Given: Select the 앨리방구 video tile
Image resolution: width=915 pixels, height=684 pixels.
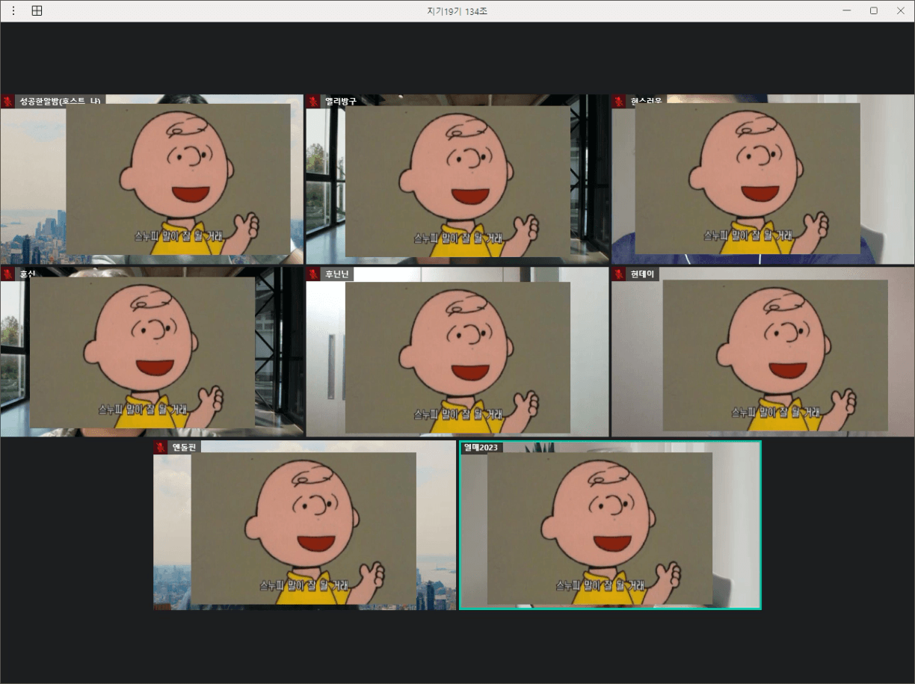Looking at the screenshot, I should (x=457, y=179).
